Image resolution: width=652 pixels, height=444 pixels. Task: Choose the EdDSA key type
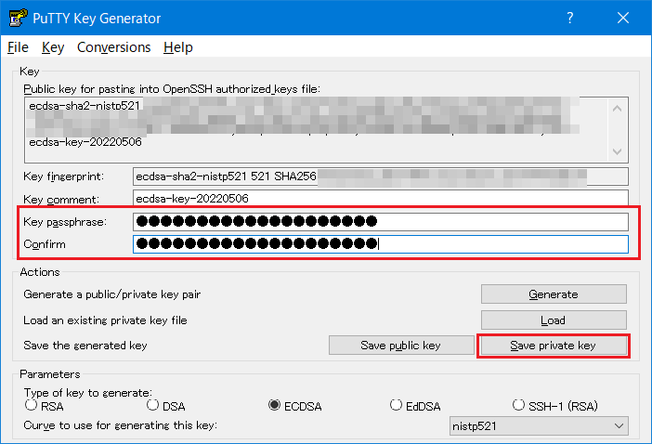pos(397,405)
